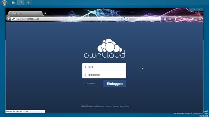Click the key icon beside the address bar
The image size is (209, 117).
[13, 19]
